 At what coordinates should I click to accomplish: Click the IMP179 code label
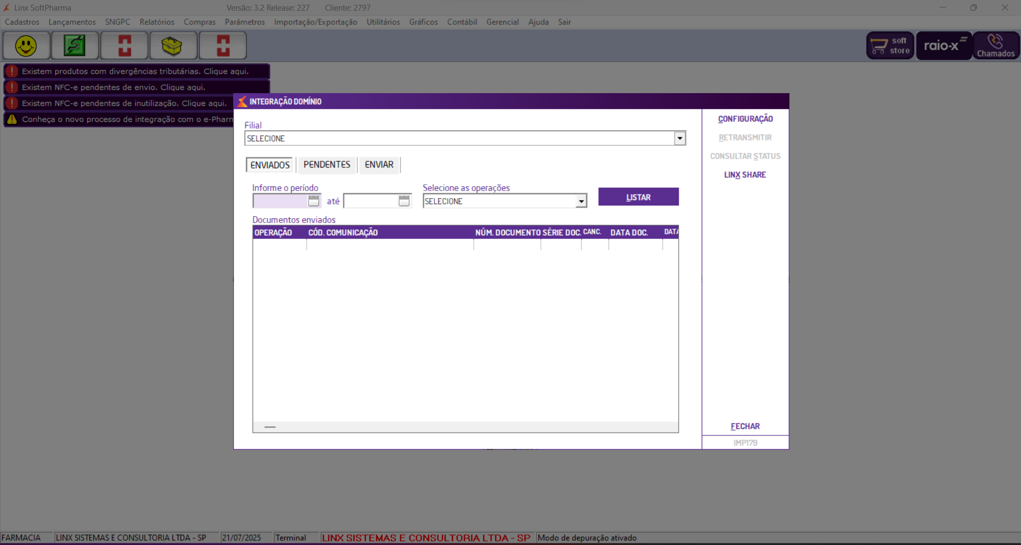[745, 443]
